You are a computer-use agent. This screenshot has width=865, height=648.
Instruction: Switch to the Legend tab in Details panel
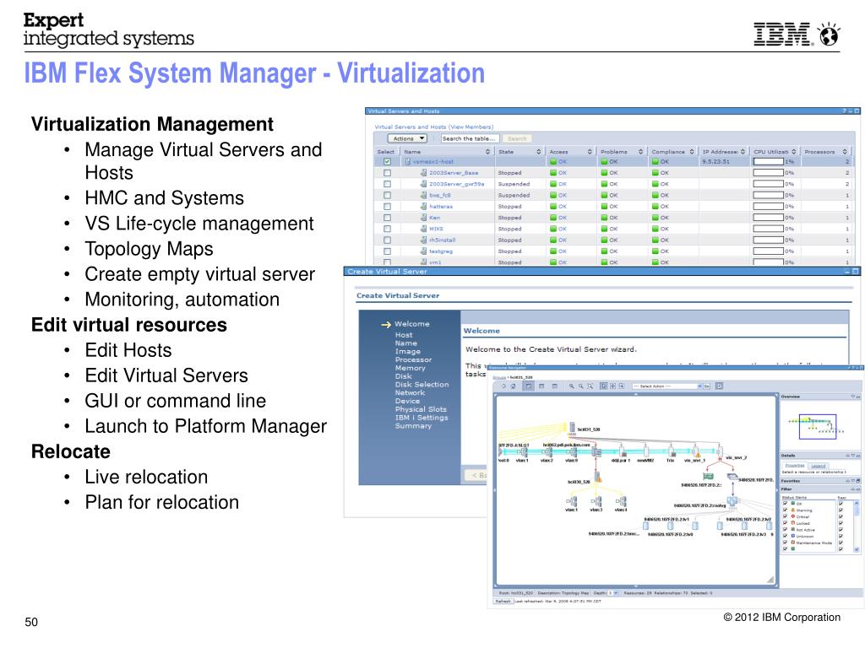point(818,466)
